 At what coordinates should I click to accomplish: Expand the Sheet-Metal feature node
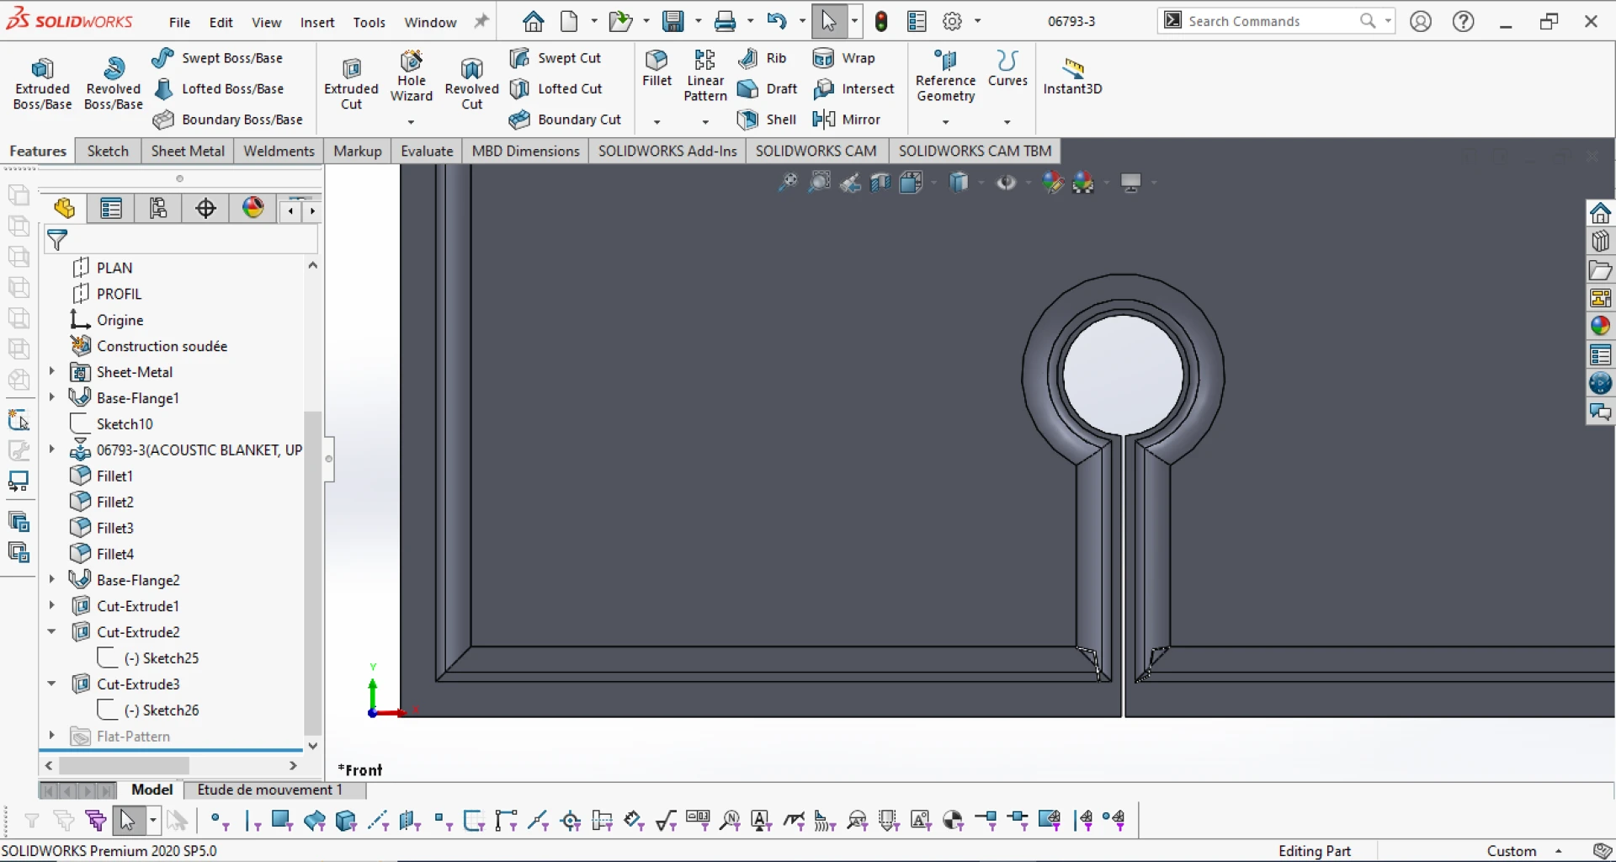[51, 371]
